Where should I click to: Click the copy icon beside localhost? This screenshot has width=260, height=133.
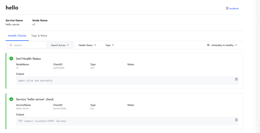coord(227,8)
